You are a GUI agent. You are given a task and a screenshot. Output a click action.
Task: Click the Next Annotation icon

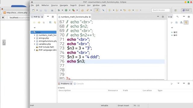[109, 10]
